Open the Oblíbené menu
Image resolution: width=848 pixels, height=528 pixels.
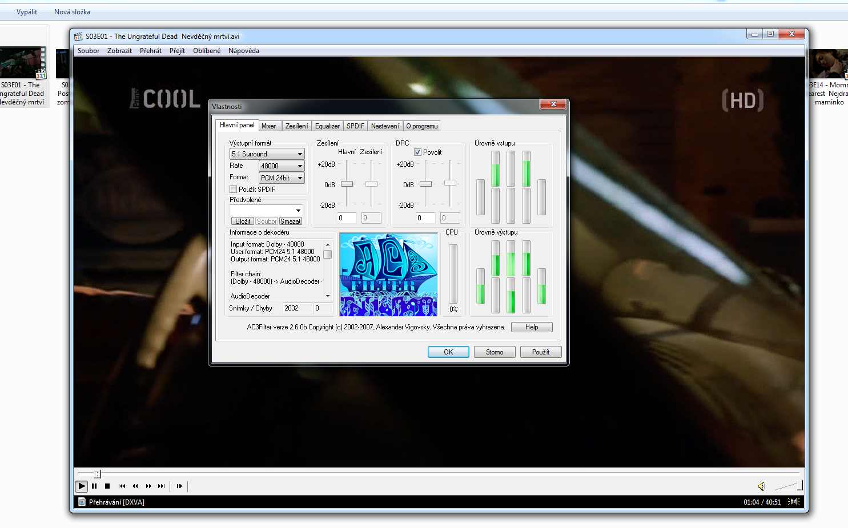click(207, 51)
